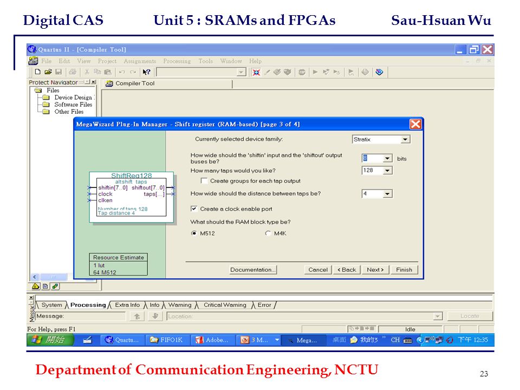Click the Paste toolbar icon
Viewport: 520px width, 390px height.
107,71
